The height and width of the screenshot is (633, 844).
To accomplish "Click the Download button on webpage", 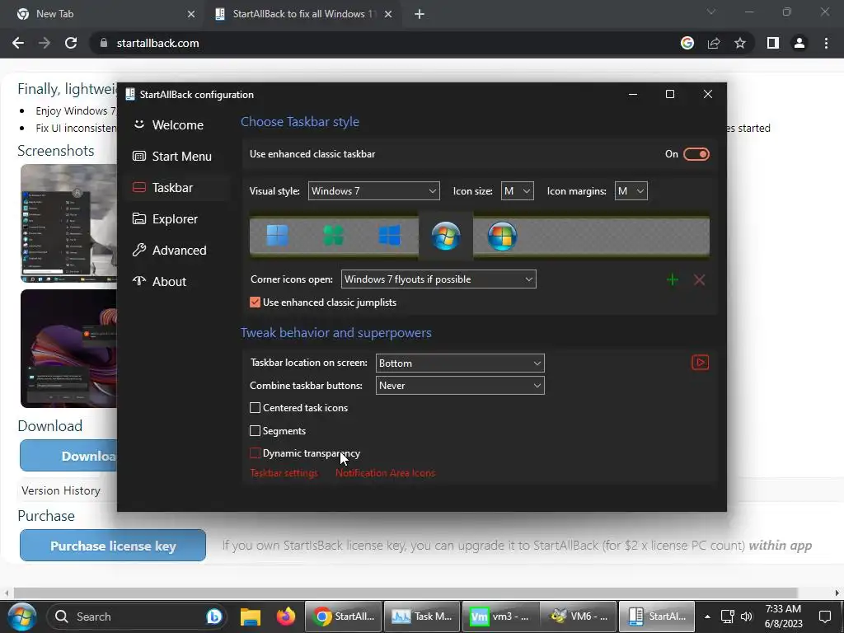I will click(x=68, y=455).
